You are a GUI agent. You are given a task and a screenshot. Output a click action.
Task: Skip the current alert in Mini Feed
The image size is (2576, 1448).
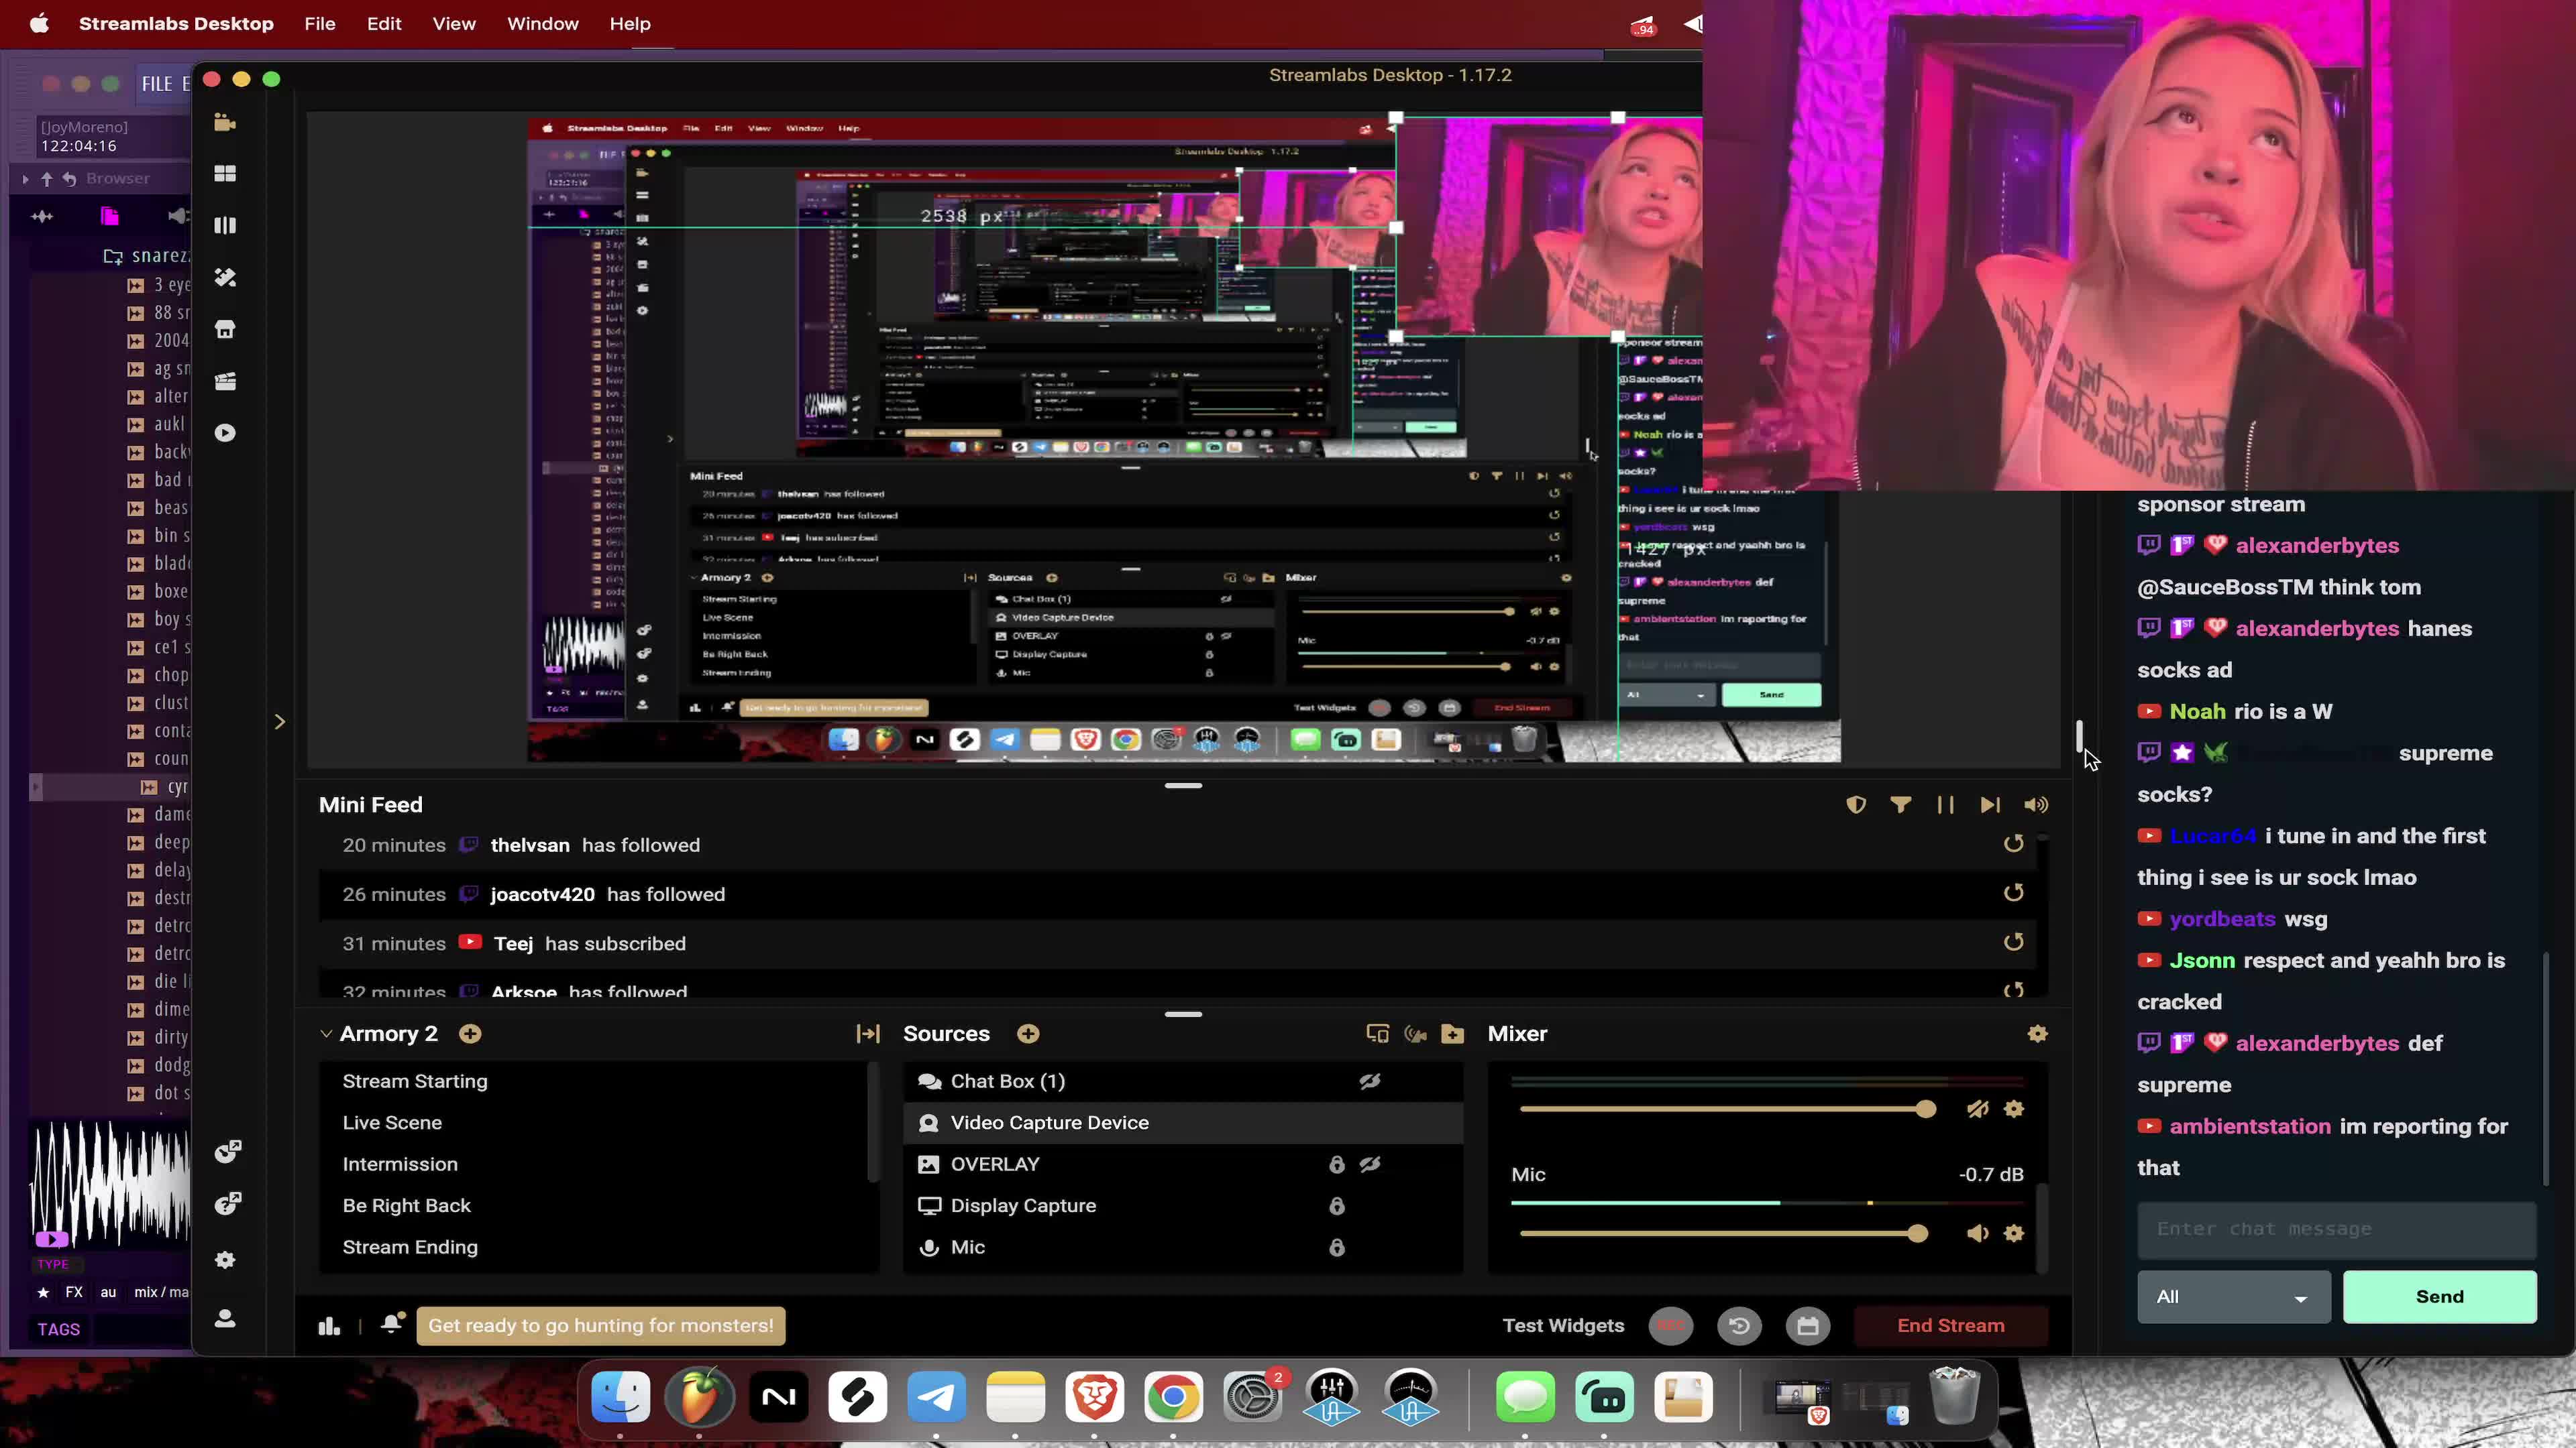[x=1990, y=805]
